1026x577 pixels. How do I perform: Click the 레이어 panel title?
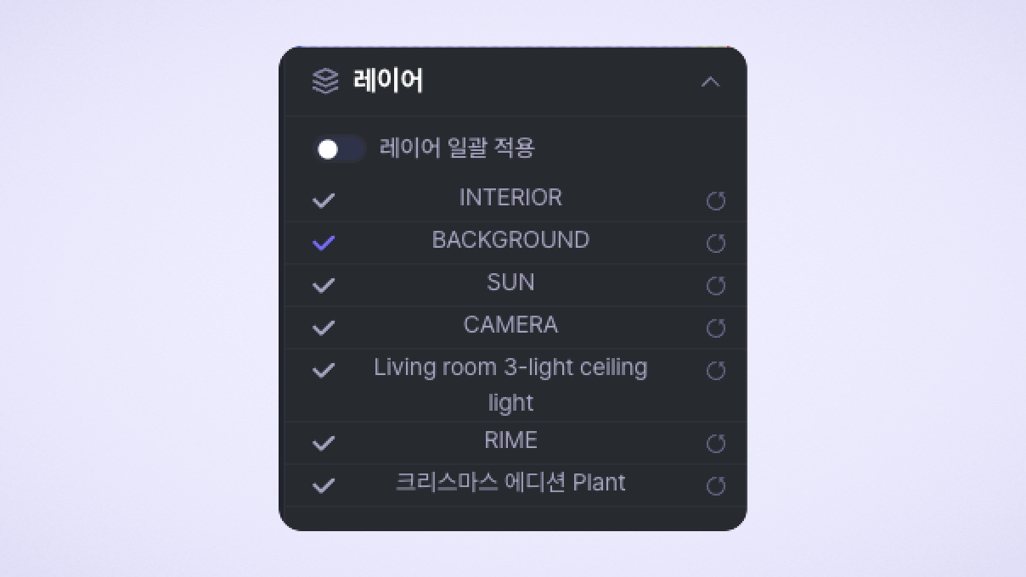388,81
